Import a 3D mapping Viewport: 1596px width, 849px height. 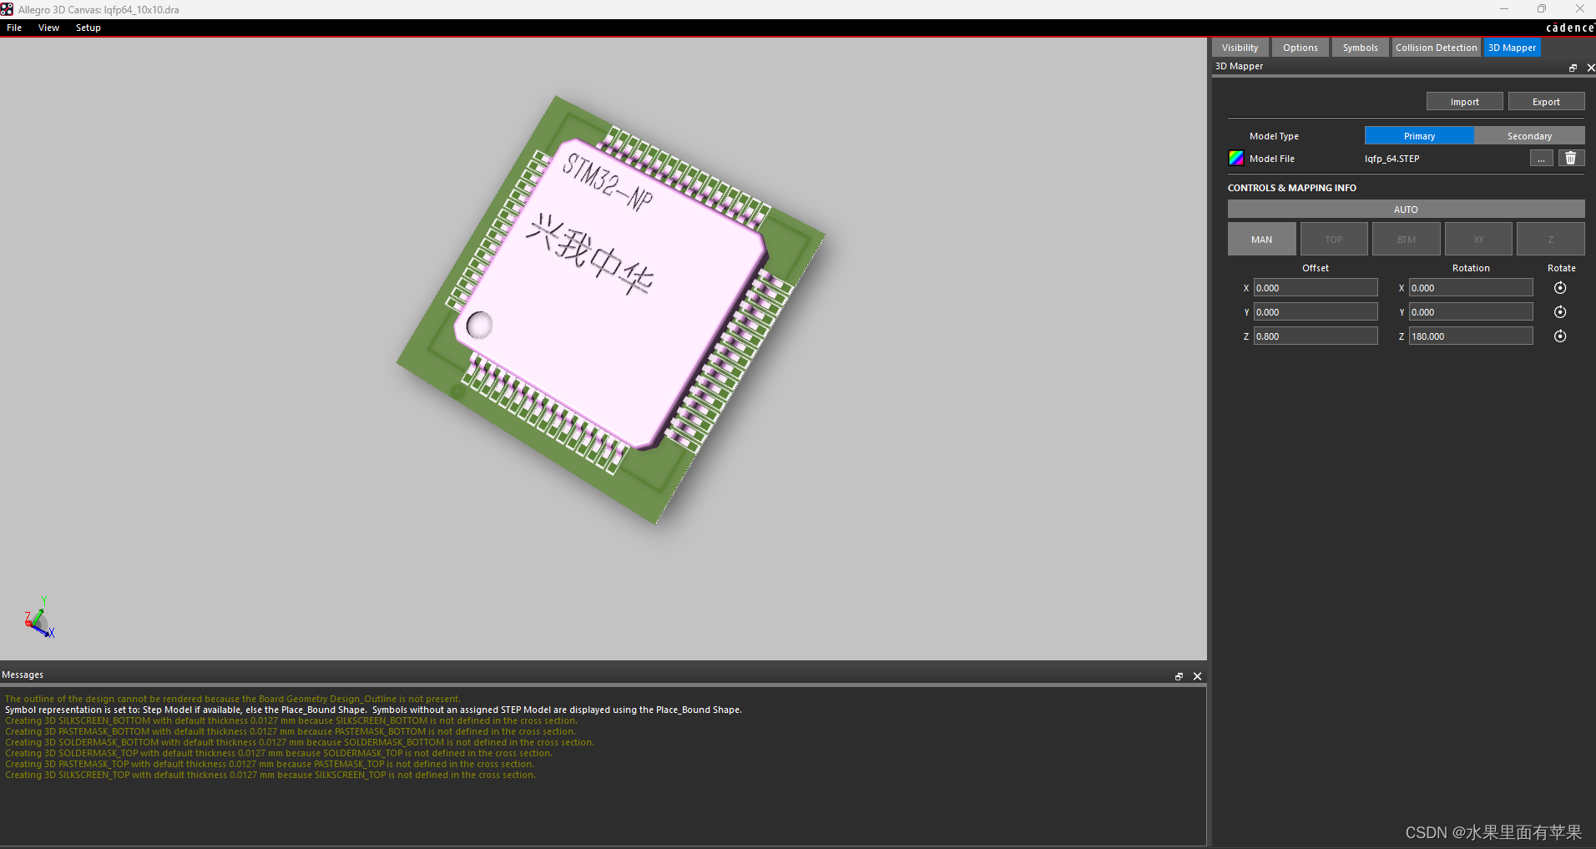point(1463,101)
